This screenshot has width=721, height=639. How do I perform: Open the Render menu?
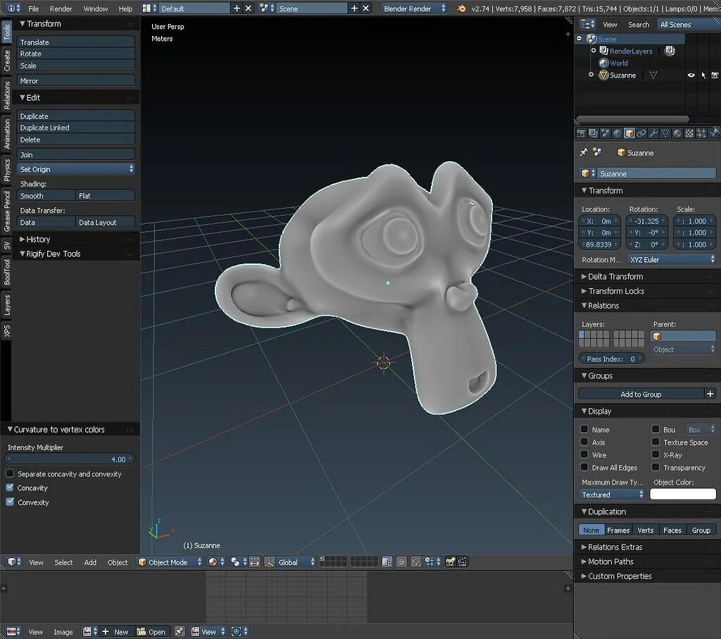[61, 8]
